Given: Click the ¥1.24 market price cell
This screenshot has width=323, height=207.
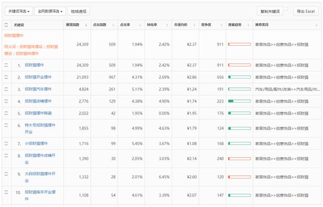Looking at the screenshot, I should (x=192, y=89).
